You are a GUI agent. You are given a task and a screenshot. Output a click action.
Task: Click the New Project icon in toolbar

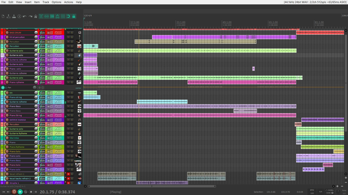[x=3, y=16]
